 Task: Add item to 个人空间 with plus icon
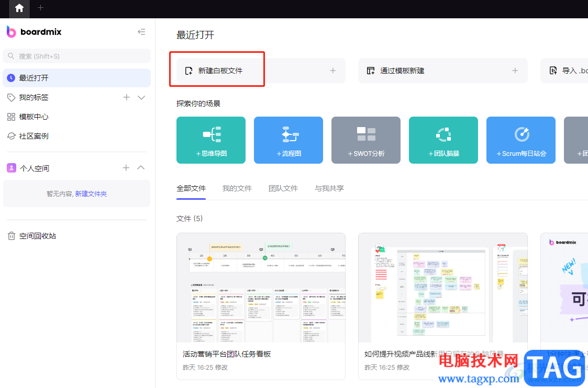[126, 168]
